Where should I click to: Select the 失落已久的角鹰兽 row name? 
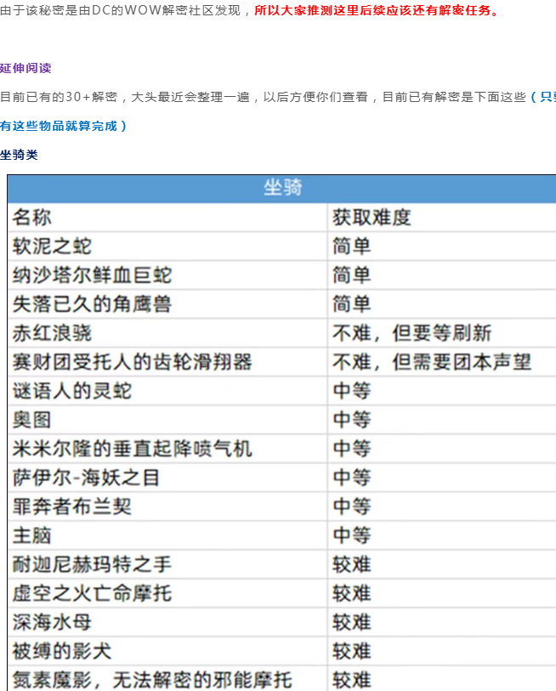click(92, 304)
